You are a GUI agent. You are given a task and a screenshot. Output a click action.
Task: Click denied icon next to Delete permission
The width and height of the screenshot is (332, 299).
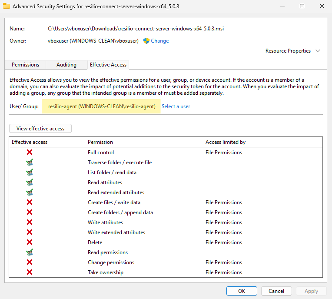(30, 243)
